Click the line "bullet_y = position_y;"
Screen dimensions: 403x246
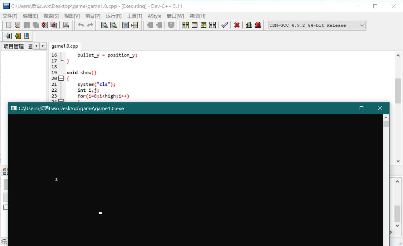click(x=107, y=55)
